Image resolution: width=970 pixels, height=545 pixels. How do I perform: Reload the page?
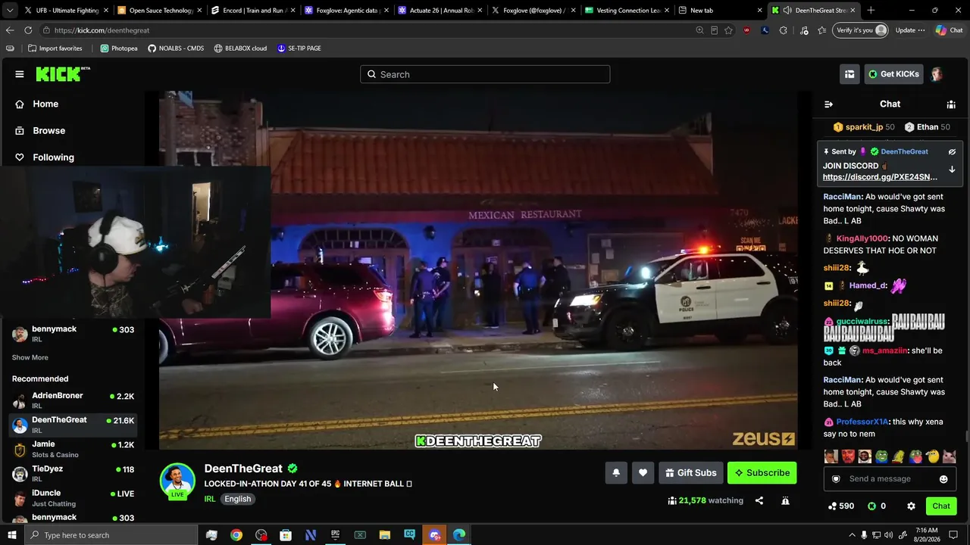28,30
